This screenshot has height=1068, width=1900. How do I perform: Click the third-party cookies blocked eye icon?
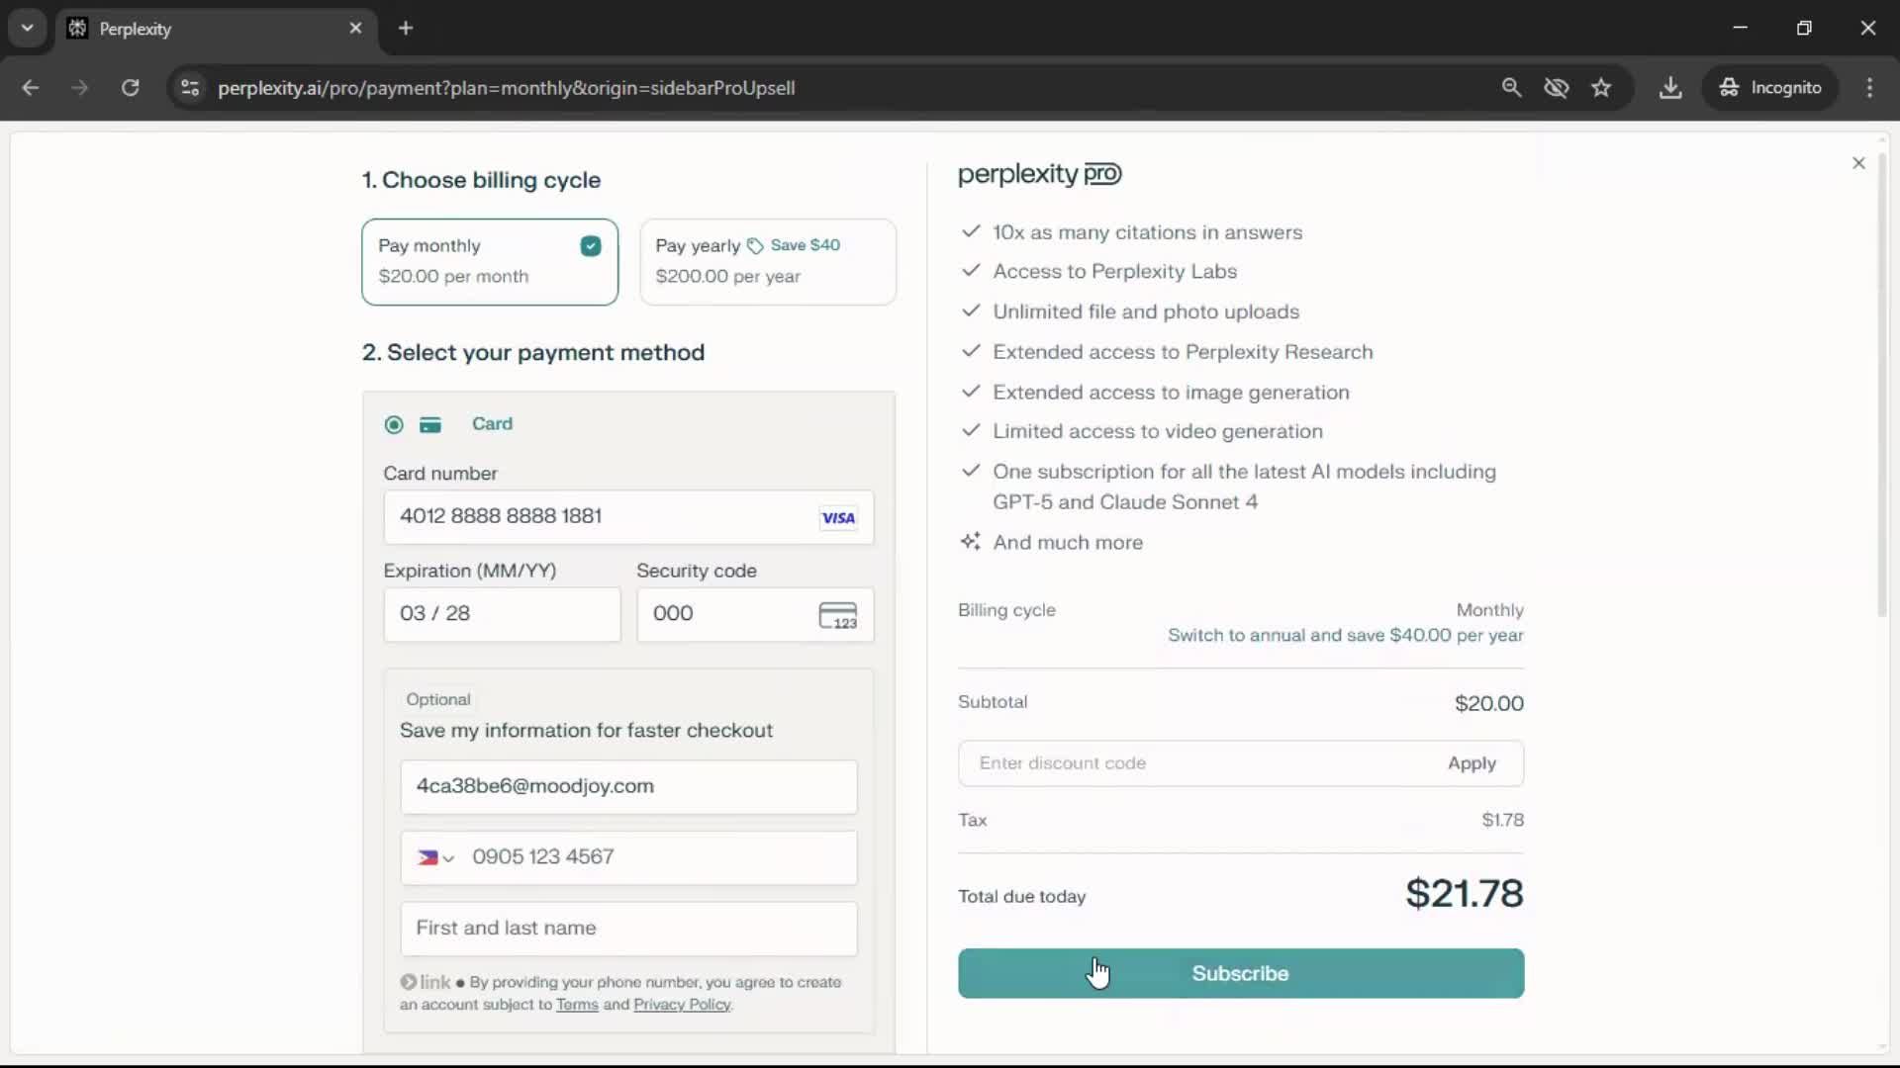pos(1557,88)
